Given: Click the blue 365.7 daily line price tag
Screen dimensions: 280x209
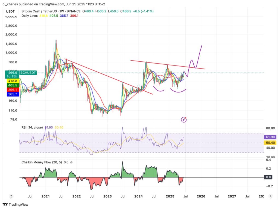Looking at the screenshot, I should click(x=13, y=94).
